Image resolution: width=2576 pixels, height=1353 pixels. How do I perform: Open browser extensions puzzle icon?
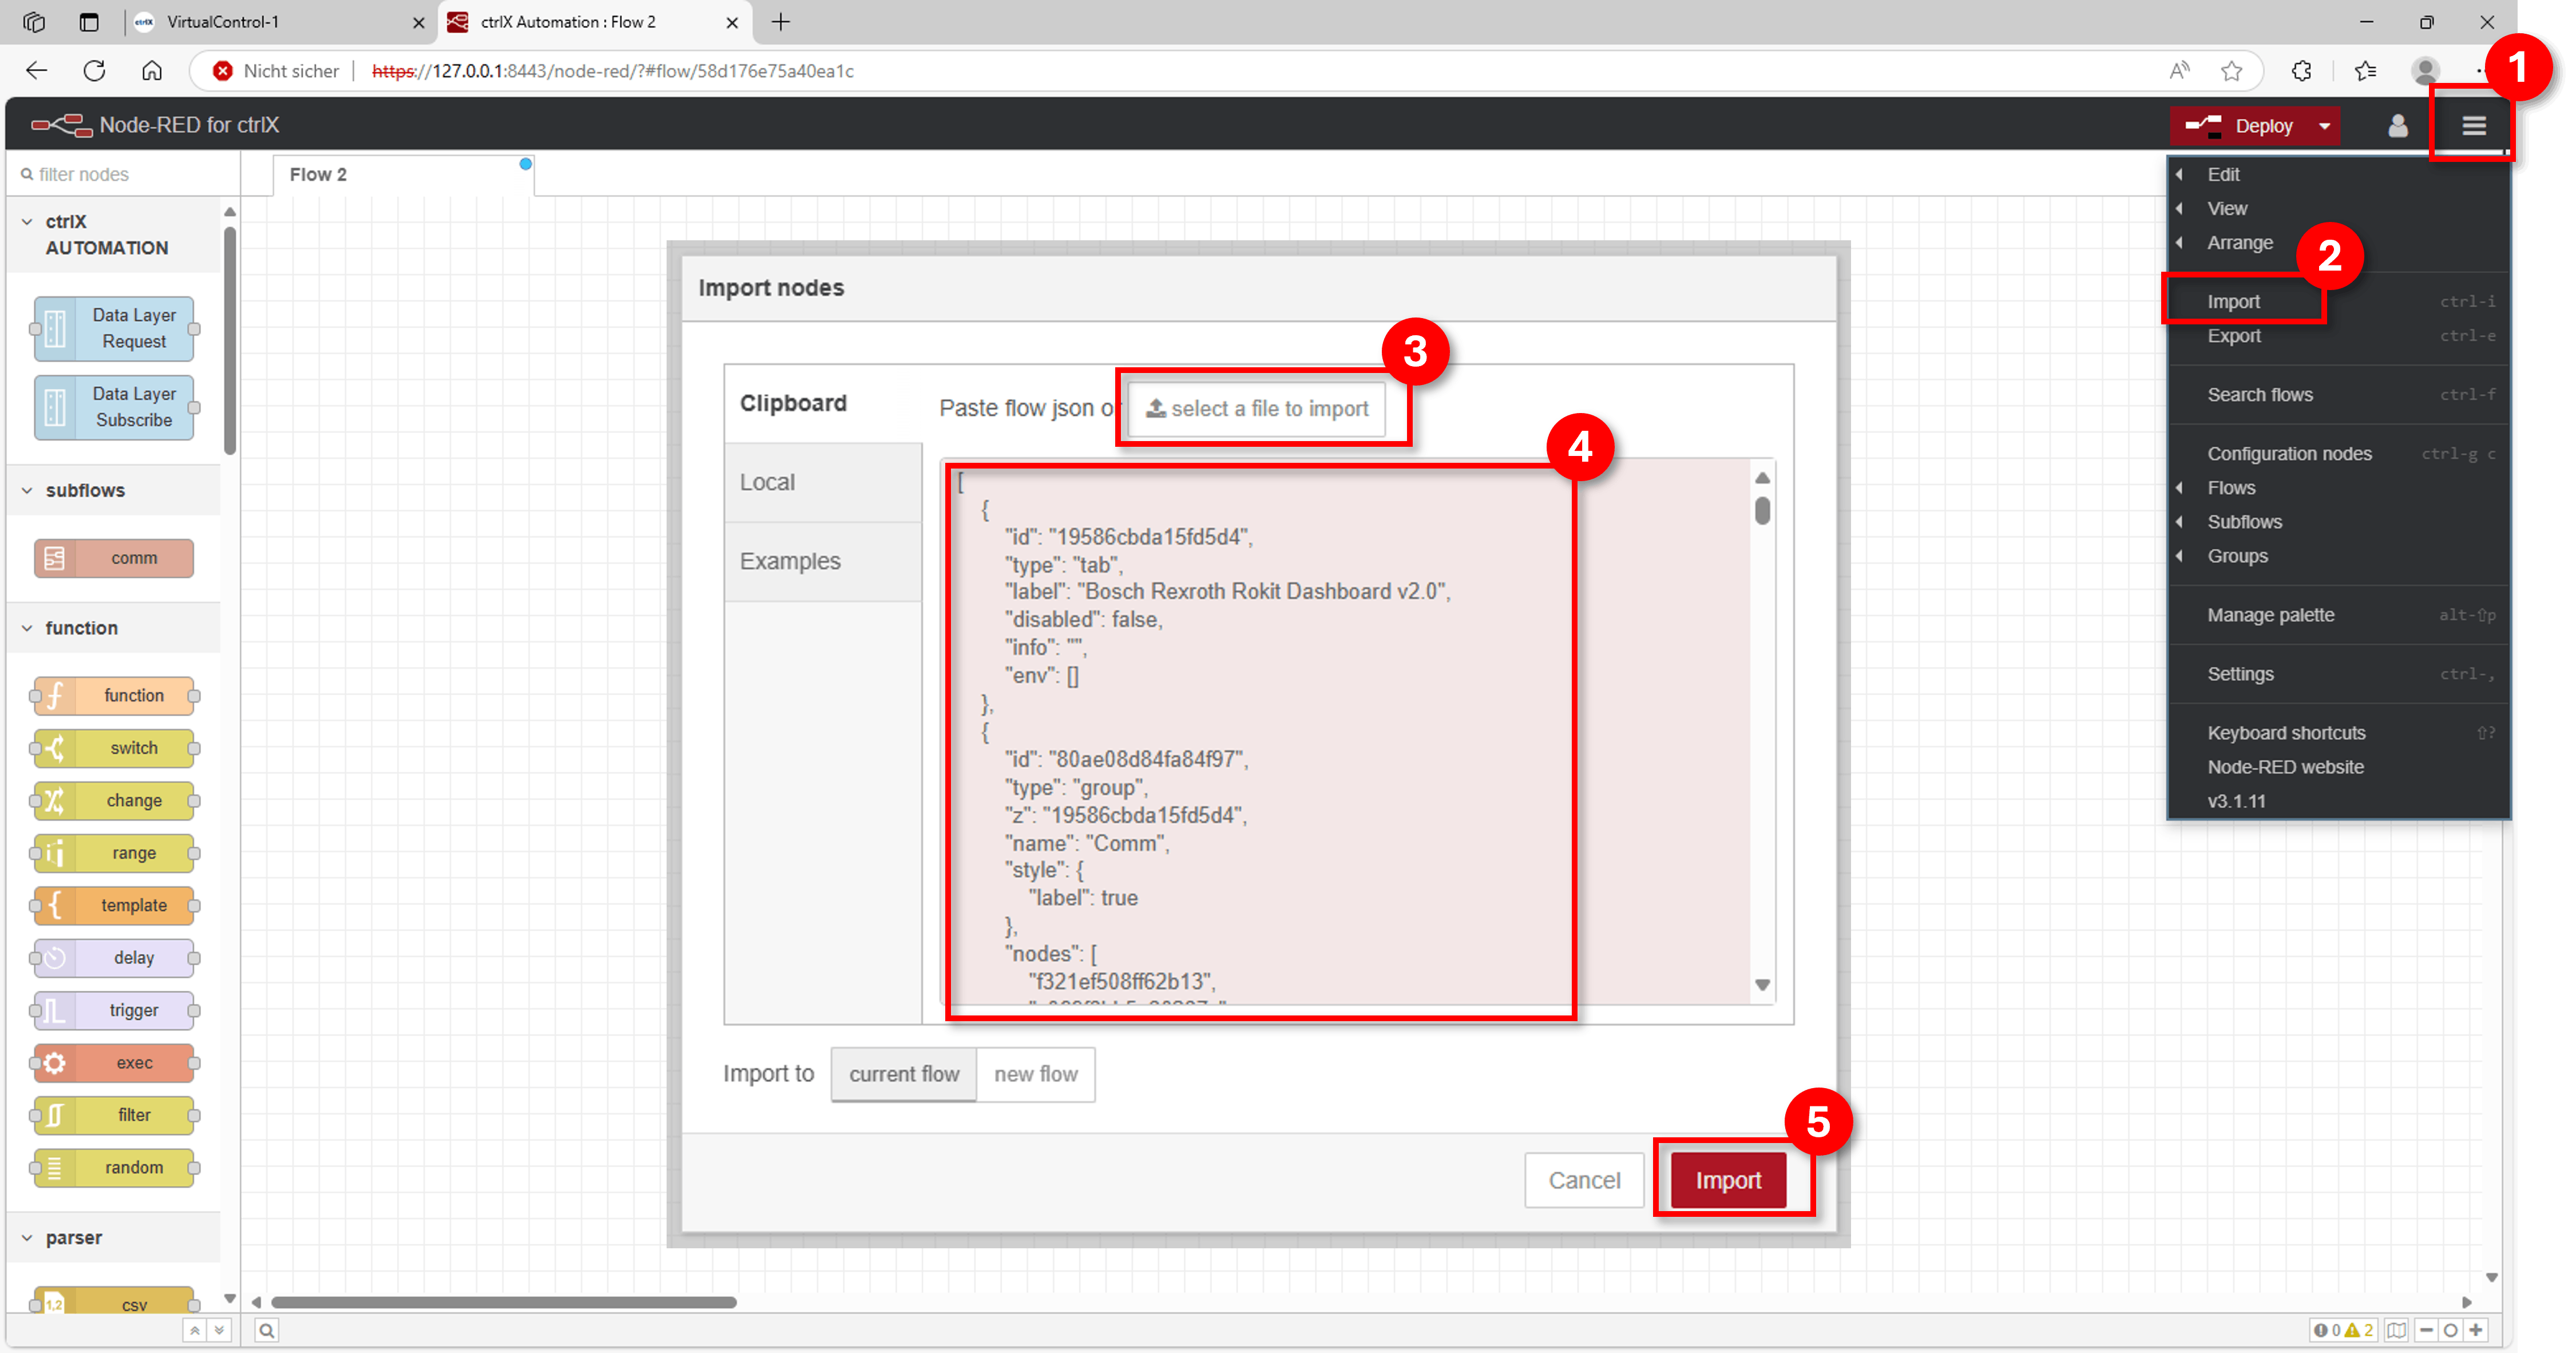click(2301, 70)
